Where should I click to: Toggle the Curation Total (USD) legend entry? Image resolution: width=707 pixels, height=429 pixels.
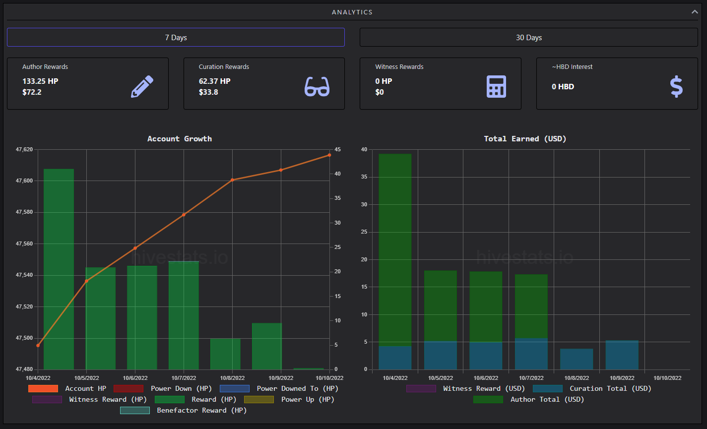592,388
